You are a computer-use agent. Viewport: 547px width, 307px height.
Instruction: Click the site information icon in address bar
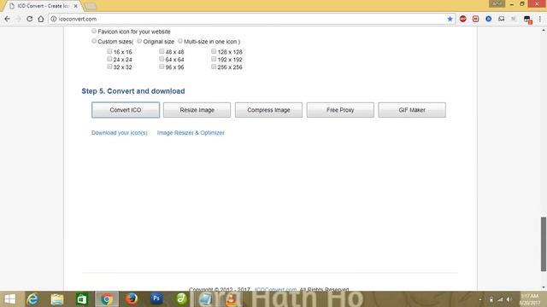53,19
